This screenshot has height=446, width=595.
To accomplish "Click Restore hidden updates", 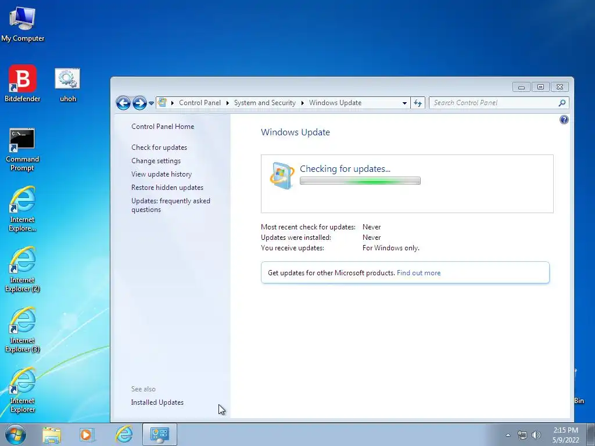I will click(167, 188).
